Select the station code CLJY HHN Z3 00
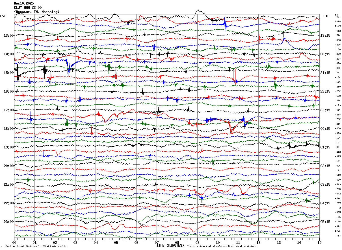Viewport: 342px width, 250px height. pyautogui.click(x=28, y=8)
